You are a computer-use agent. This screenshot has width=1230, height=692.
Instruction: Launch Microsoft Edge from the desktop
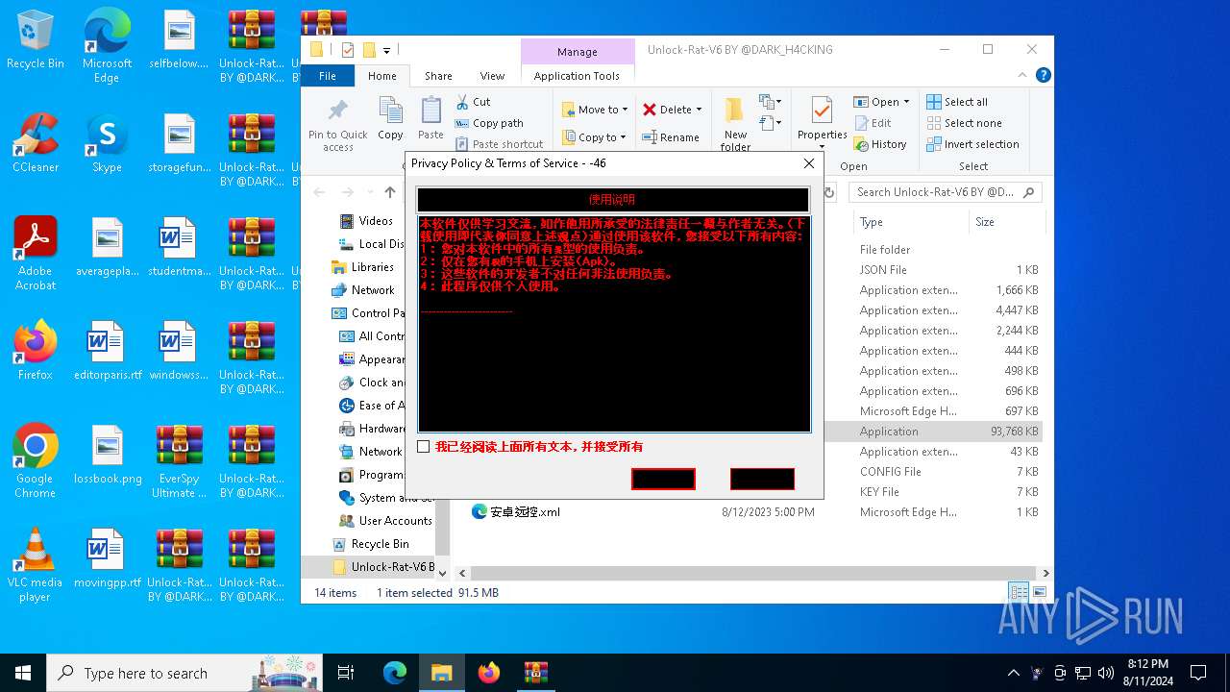(x=107, y=46)
